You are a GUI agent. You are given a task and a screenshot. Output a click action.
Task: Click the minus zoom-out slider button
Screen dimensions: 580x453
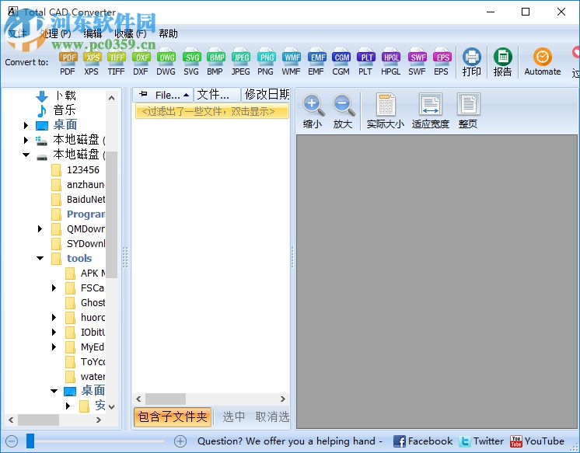(12, 441)
